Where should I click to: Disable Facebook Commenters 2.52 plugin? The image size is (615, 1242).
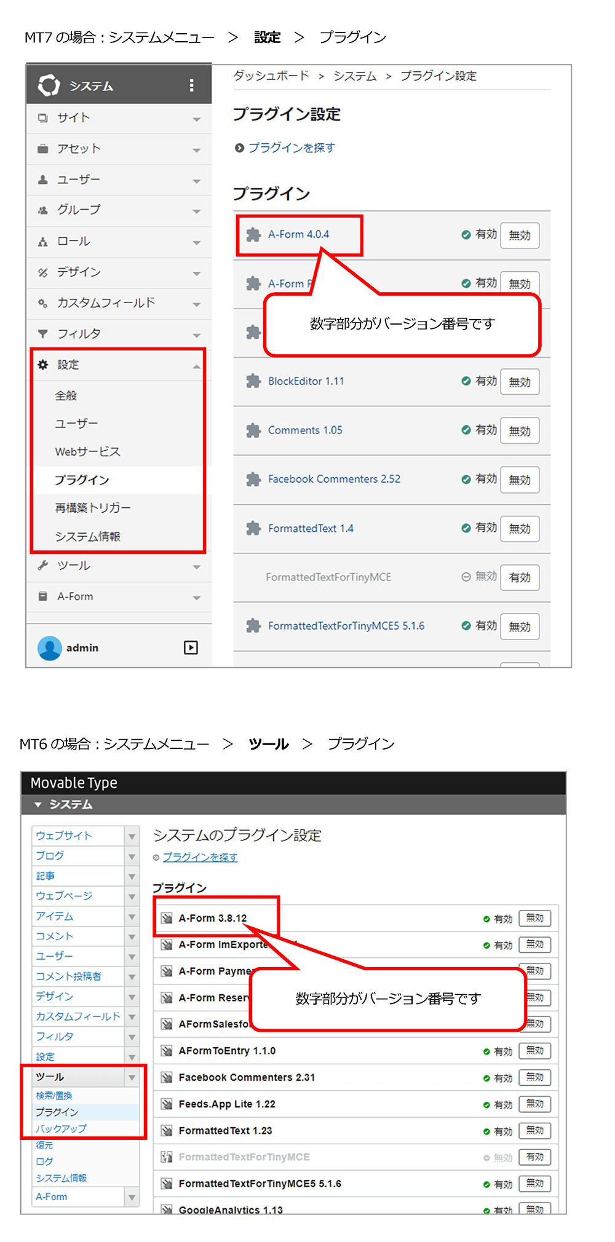point(520,480)
